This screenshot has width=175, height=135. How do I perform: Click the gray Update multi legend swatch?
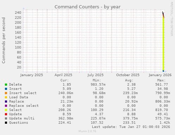(x=6, y=118)
